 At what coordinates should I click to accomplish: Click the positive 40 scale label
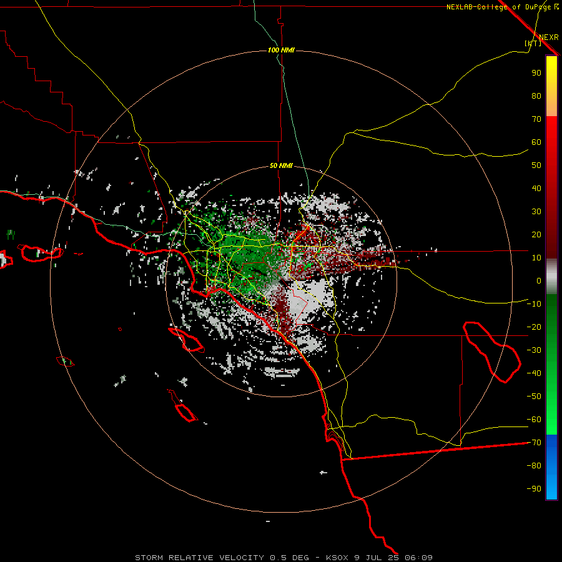point(536,189)
